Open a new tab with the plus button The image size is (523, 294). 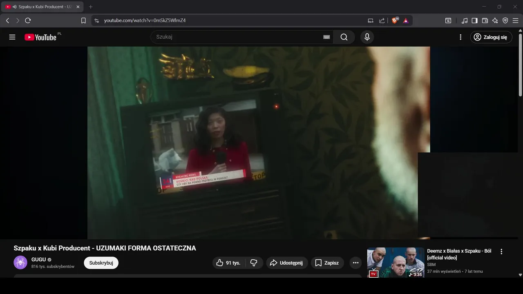(x=91, y=7)
